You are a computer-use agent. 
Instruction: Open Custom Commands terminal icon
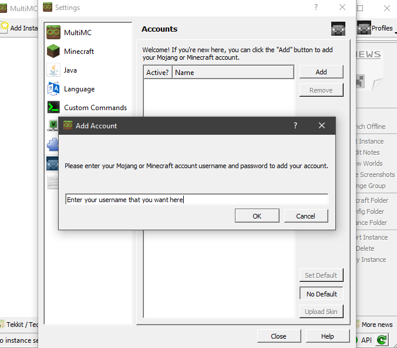[x=53, y=108]
